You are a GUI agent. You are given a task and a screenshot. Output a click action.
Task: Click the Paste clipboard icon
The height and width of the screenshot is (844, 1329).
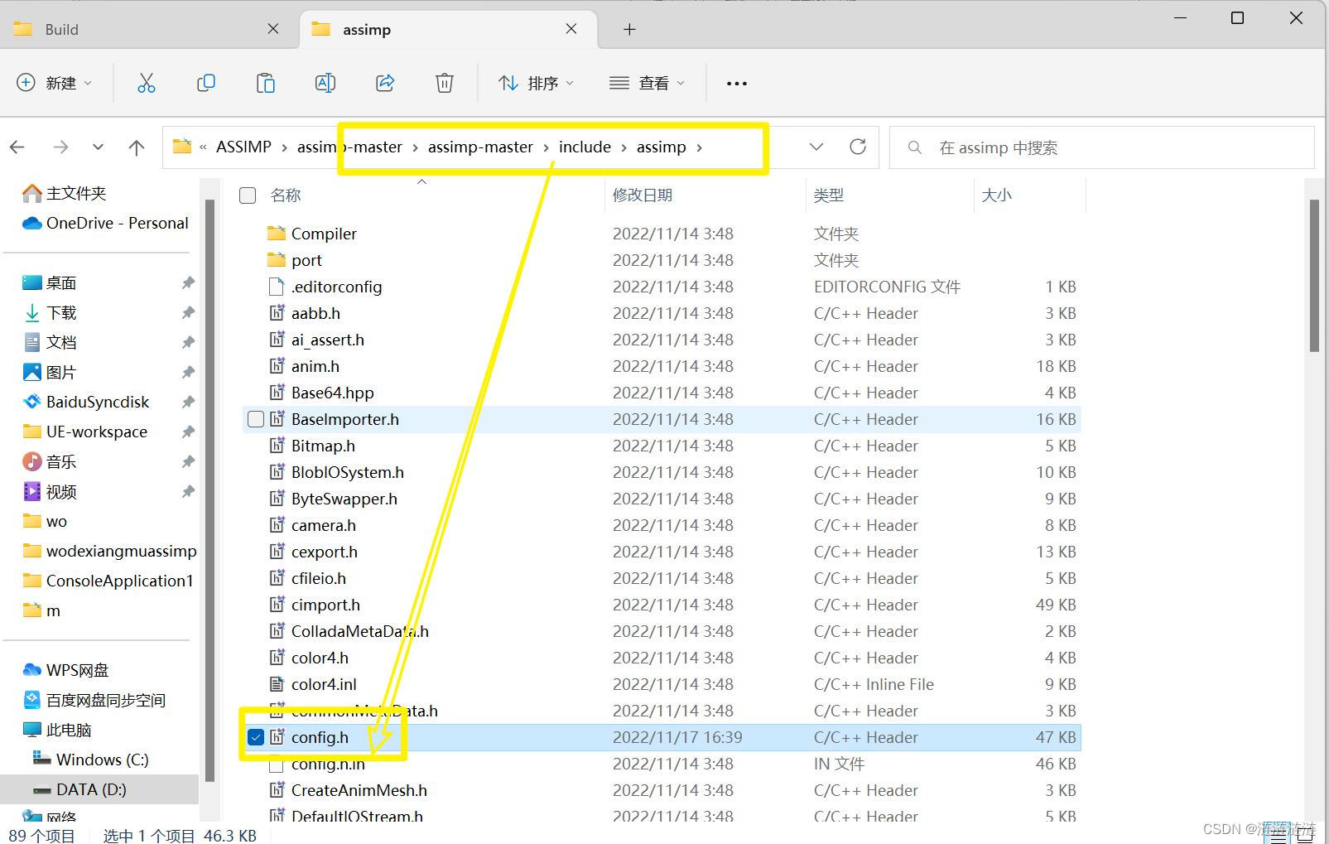tap(266, 83)
